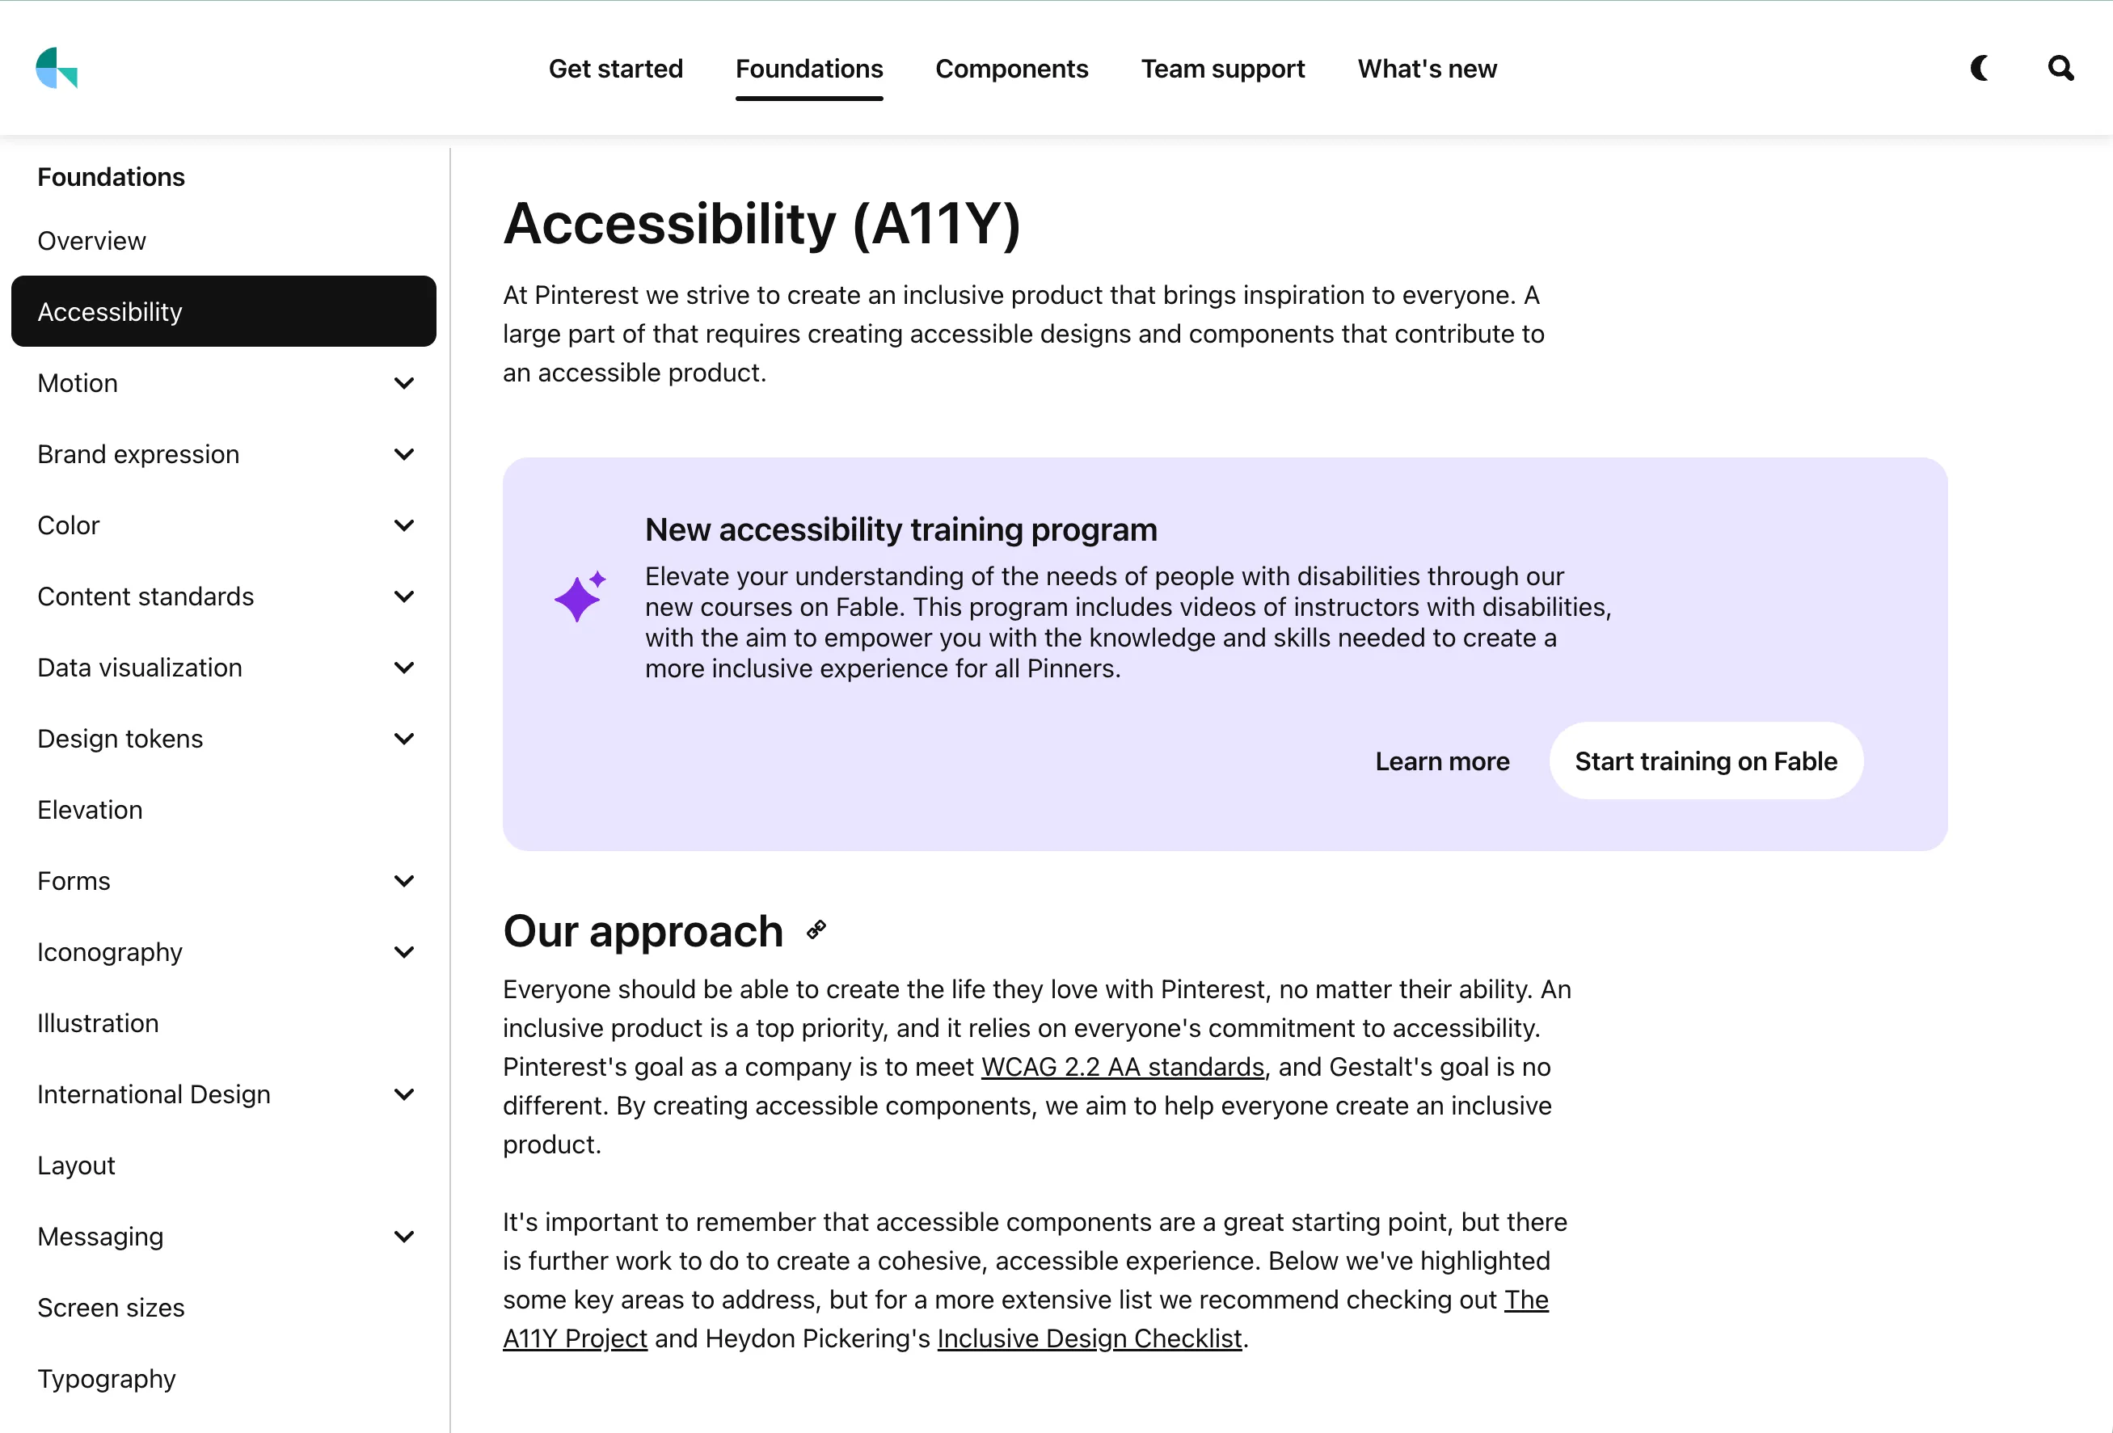Click the Gestalt logo icon
2113x1433 pixels.
tap(57, 67)
